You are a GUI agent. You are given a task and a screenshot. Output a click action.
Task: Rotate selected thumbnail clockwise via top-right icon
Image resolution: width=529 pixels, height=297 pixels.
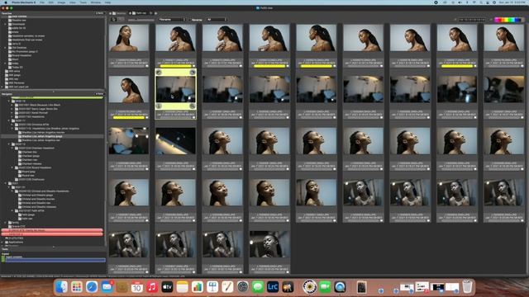click(193, 72)
